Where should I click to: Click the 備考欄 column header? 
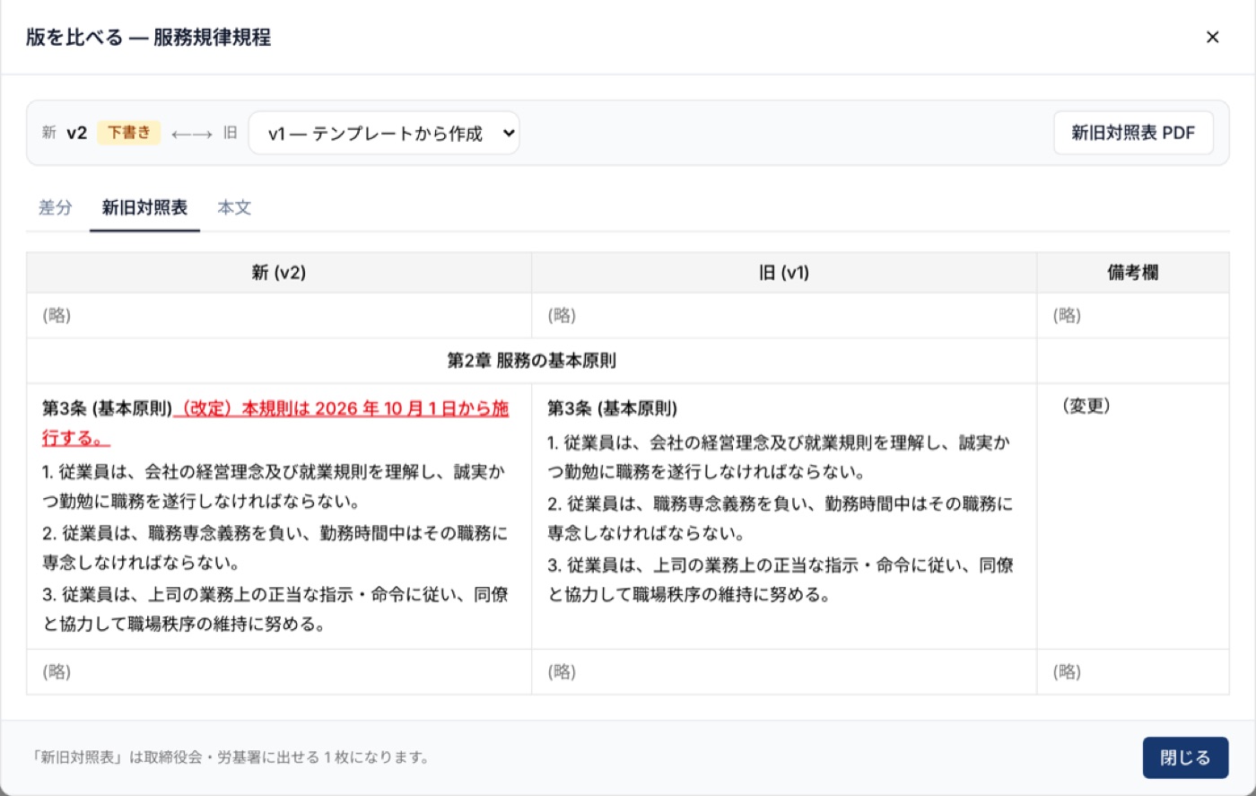tap(1133, 273)
